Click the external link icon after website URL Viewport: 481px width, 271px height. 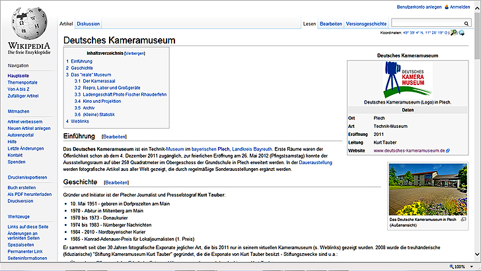(x=448, y=150)
